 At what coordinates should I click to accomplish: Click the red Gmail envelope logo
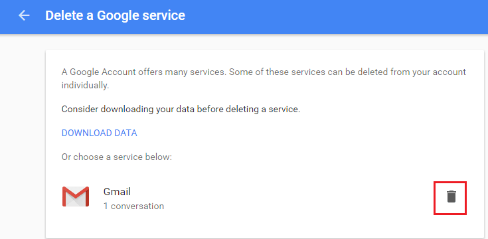tap(76, 197)
